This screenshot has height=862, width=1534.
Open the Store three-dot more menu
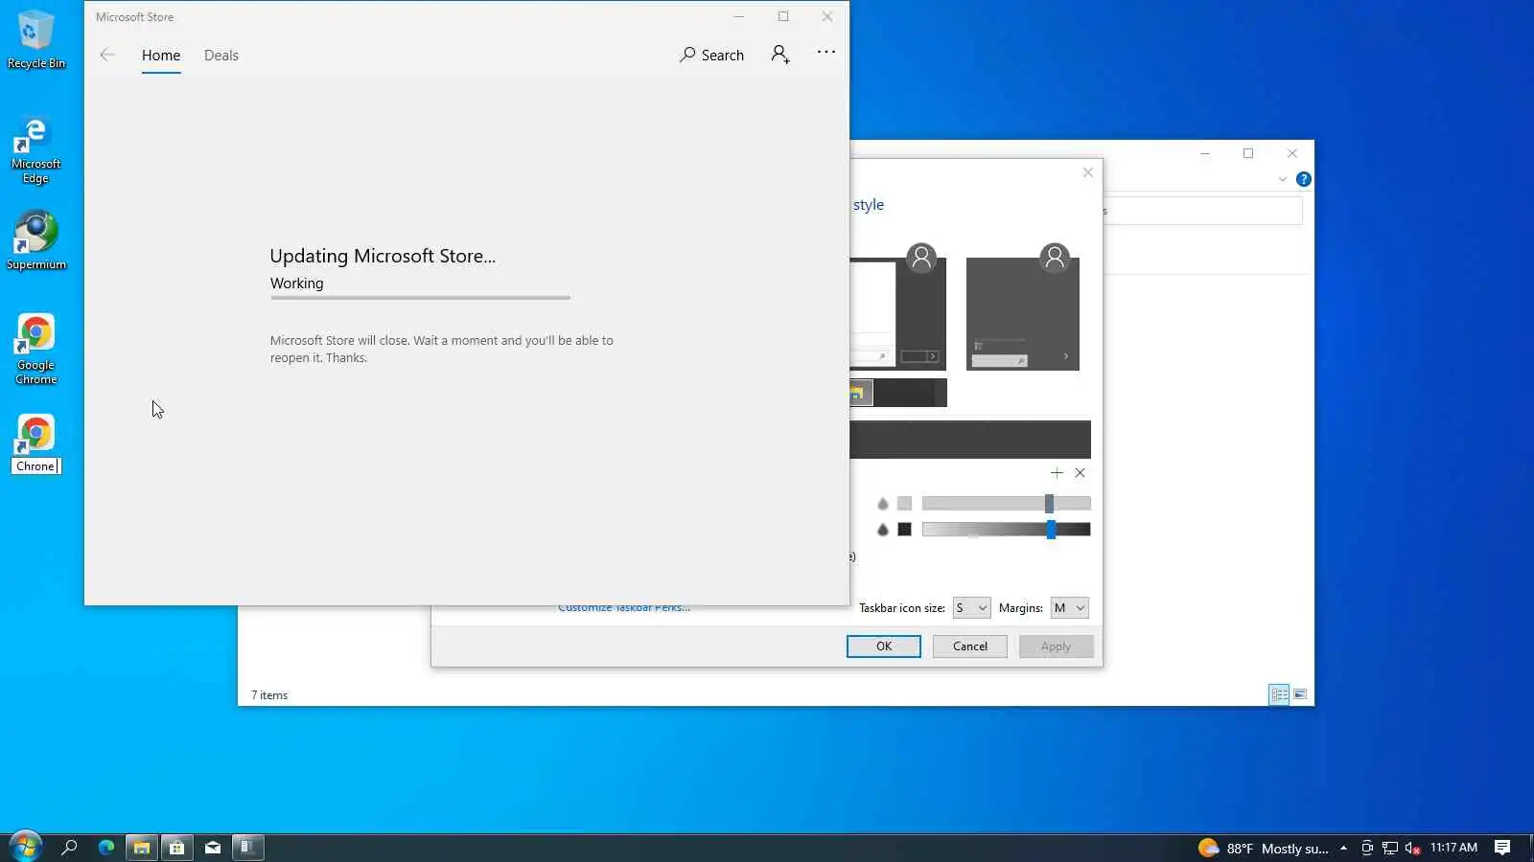click(826, 52)
